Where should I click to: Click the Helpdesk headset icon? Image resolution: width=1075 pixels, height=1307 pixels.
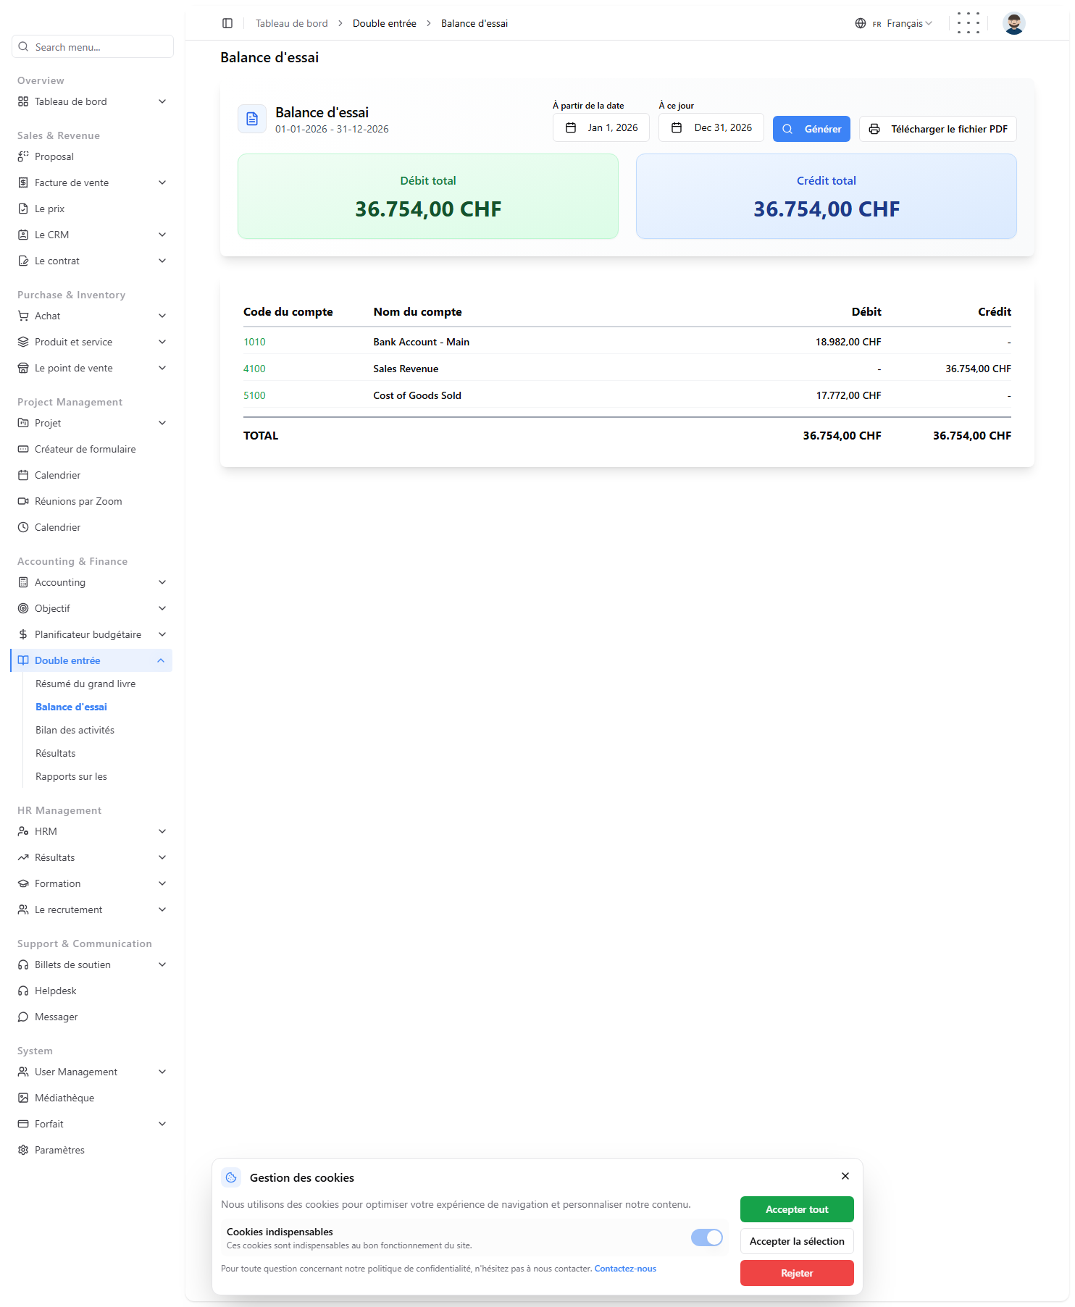(x=23, y=991)
